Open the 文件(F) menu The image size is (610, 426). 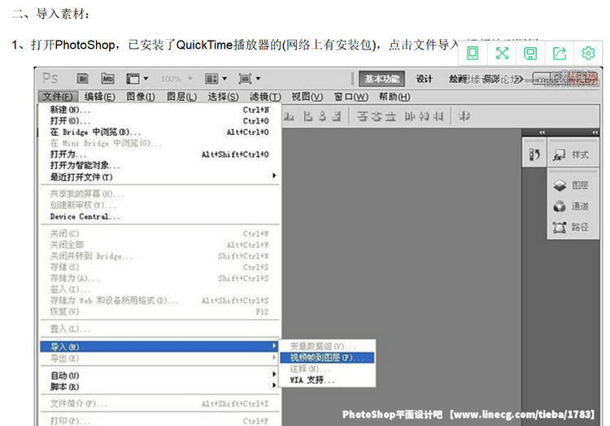(x=58, y=97)
